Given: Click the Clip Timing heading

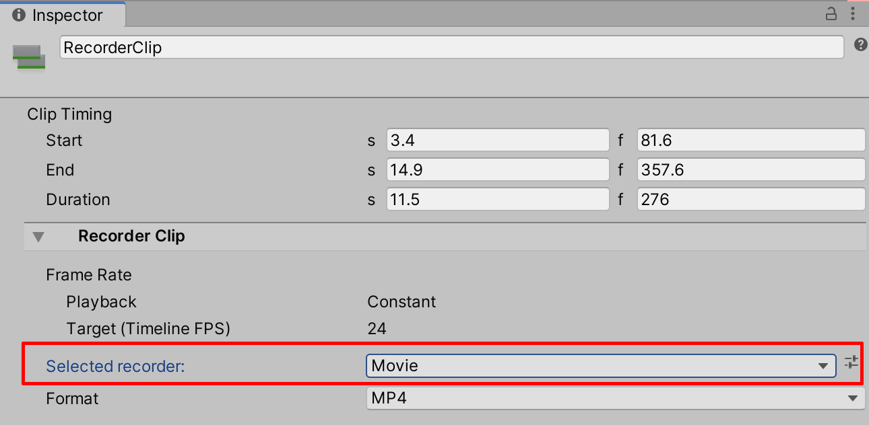Looking at the screenshot, I should tap(69, 114).
